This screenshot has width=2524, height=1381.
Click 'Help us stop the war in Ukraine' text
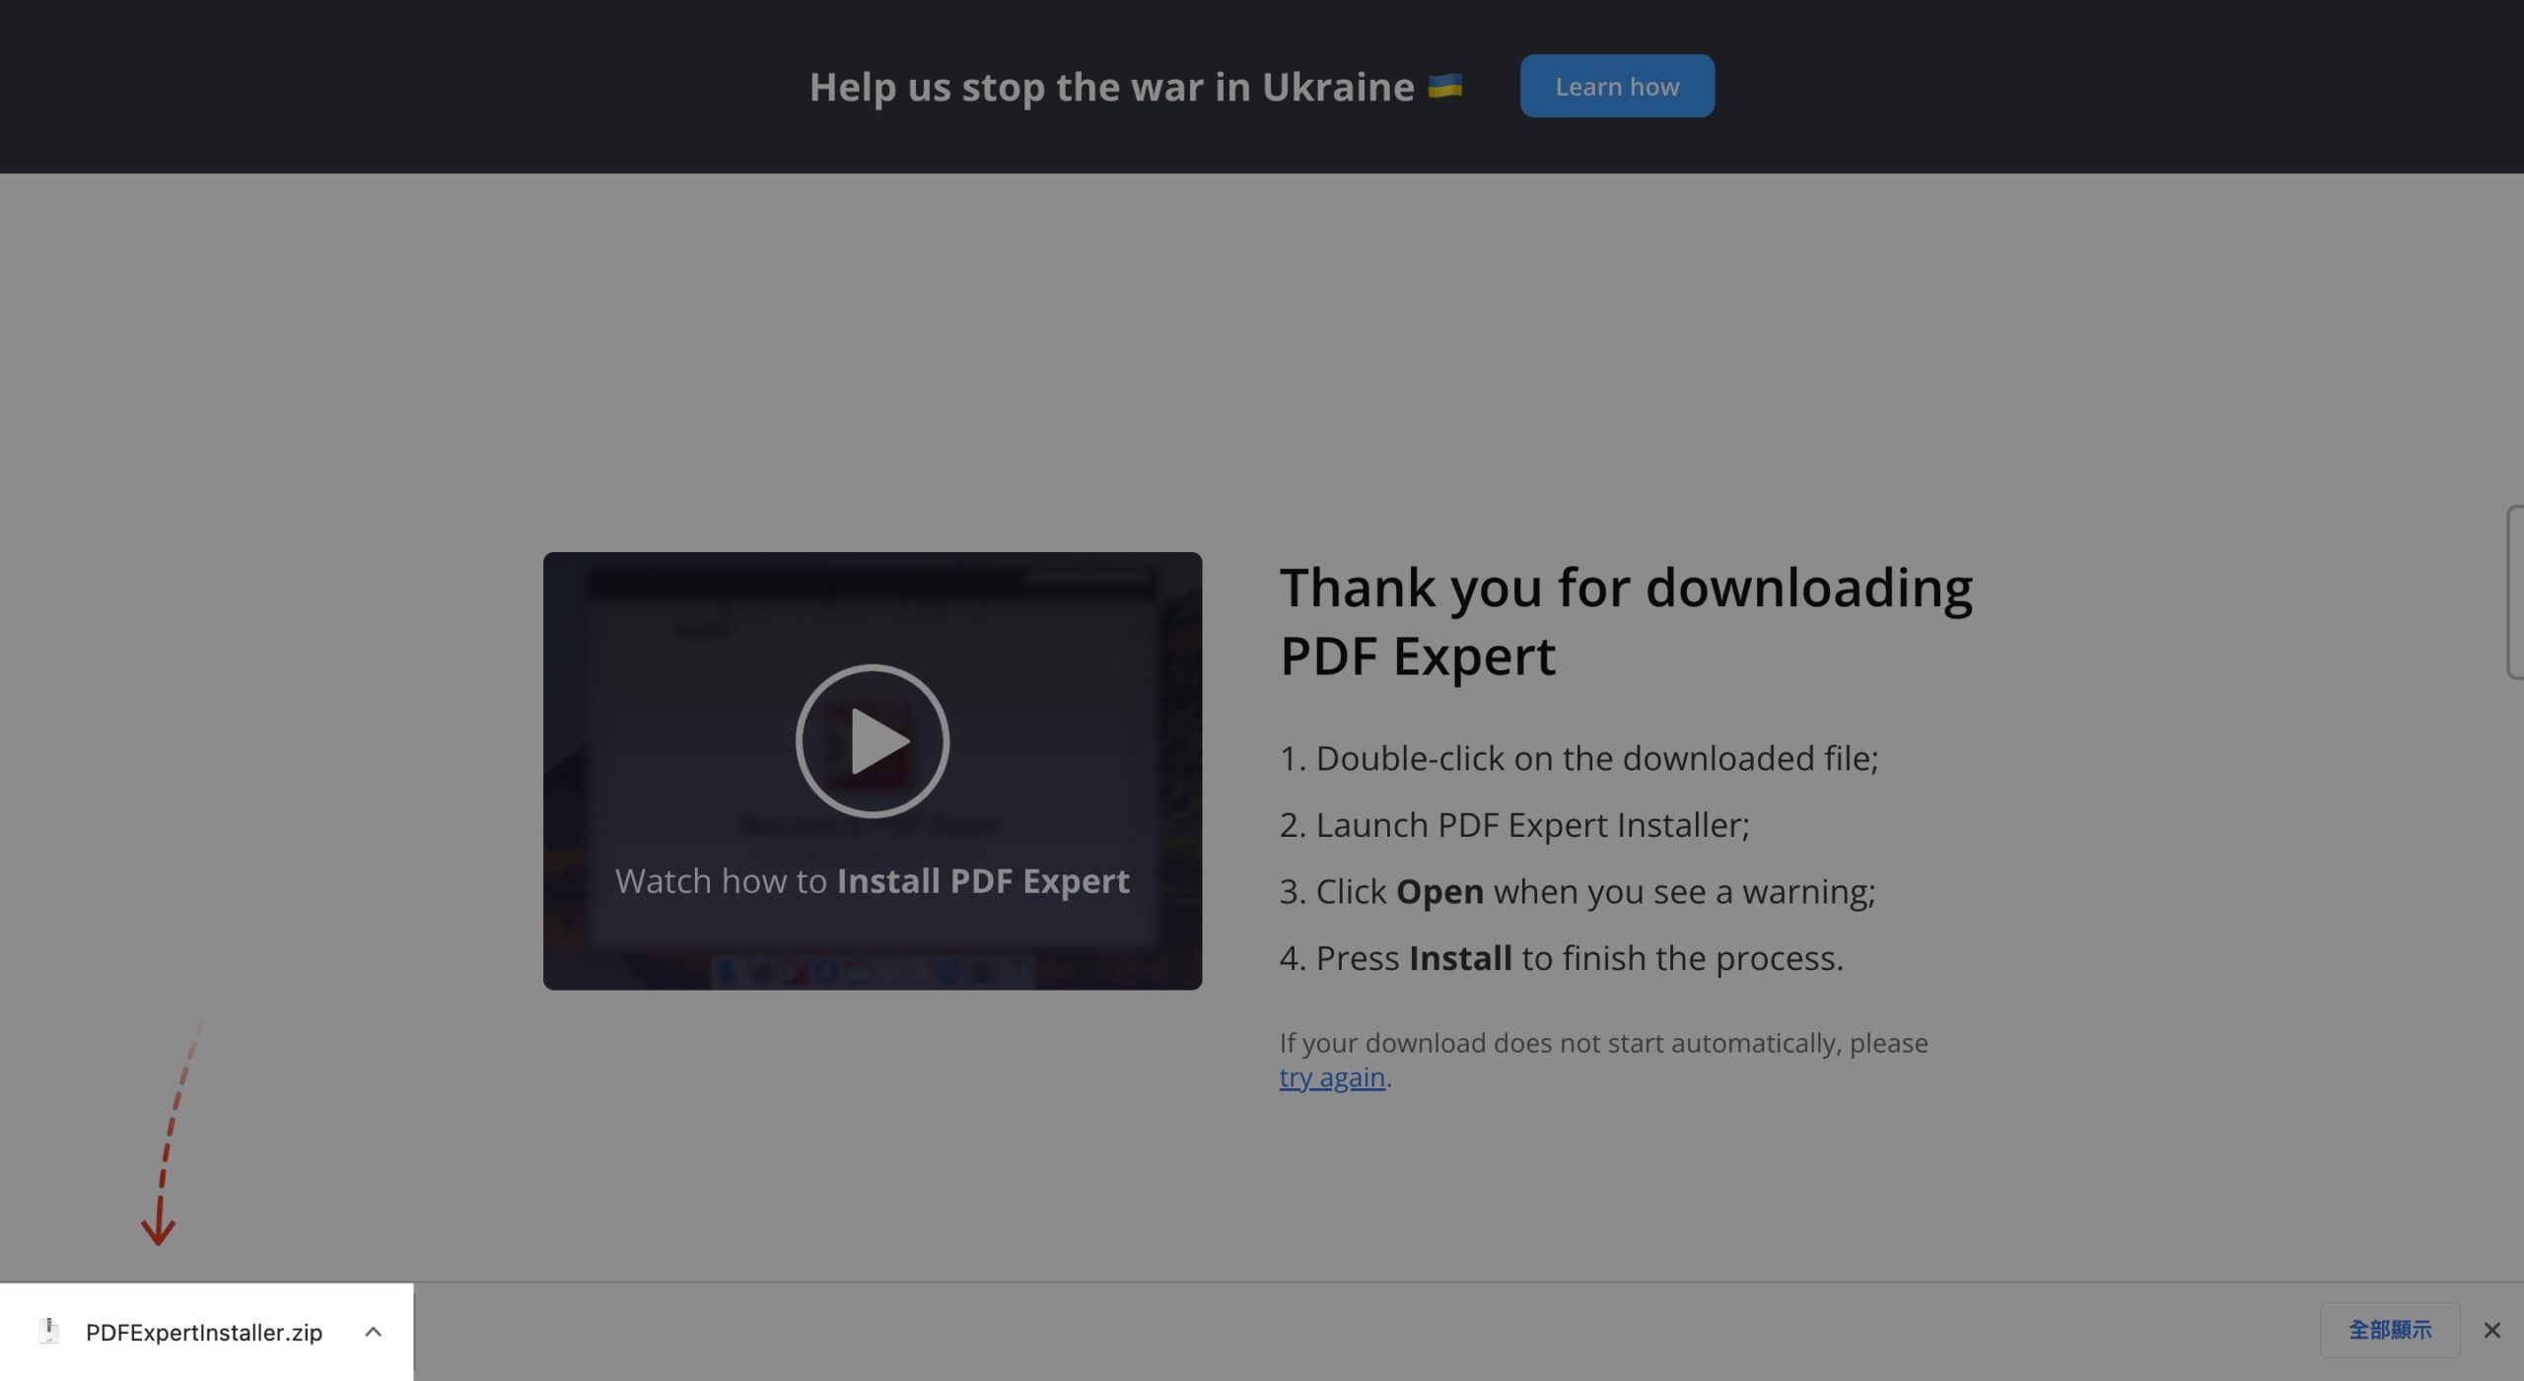[1111, 87]
